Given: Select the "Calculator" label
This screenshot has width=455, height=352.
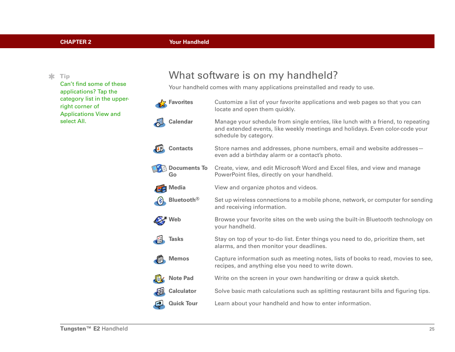Looking at the screenshot, I should [183, 291].
